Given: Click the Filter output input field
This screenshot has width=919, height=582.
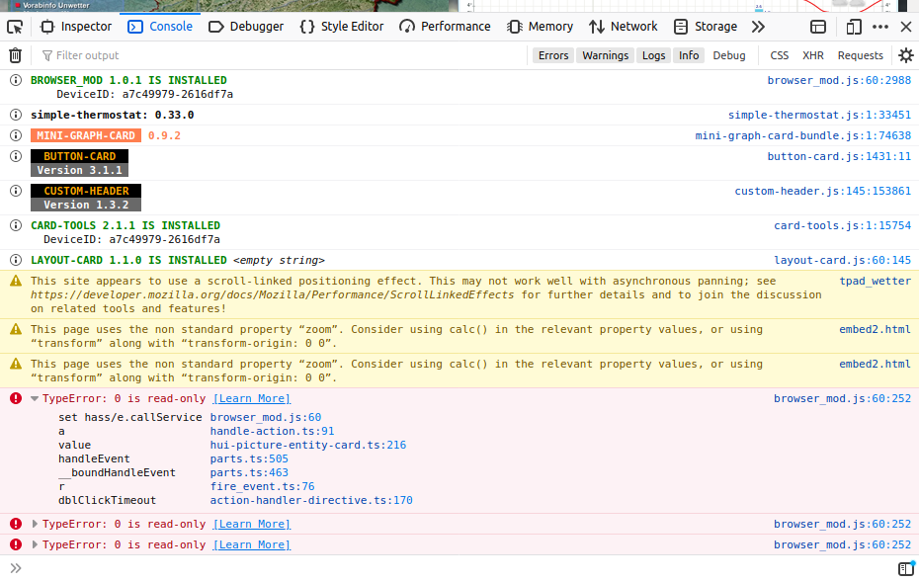Looking at the screenshot, I should tap(119, 55).
